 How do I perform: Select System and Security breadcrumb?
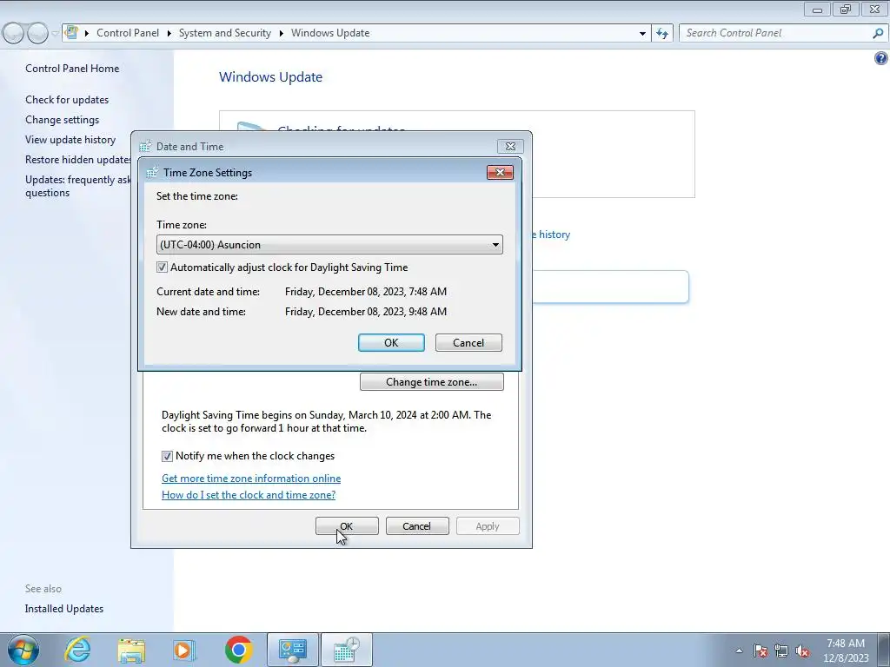[x=225, y=33]
